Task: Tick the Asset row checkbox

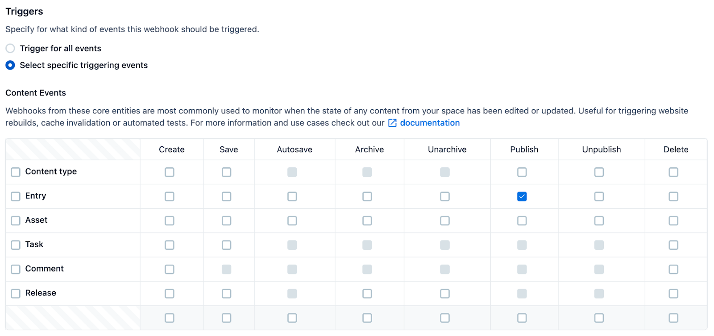Action: 16,220
